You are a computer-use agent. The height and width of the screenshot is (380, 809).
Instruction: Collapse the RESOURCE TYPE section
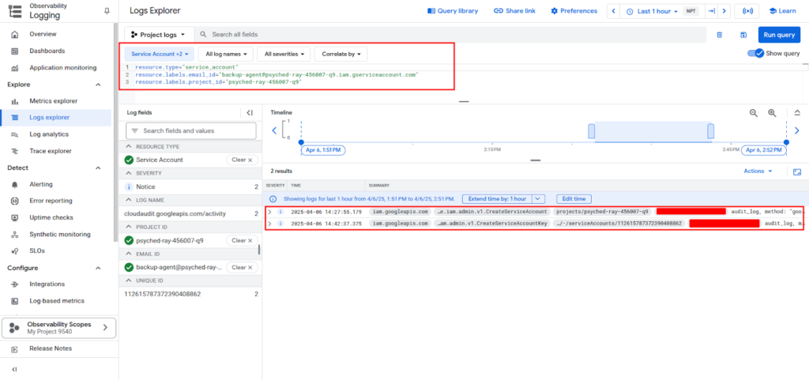tap(130, 146)
